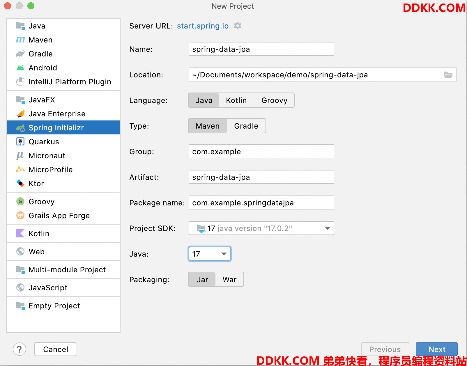Click the Group input field
The width and height of the screenshot is (467, 366).
click(261, 151)
